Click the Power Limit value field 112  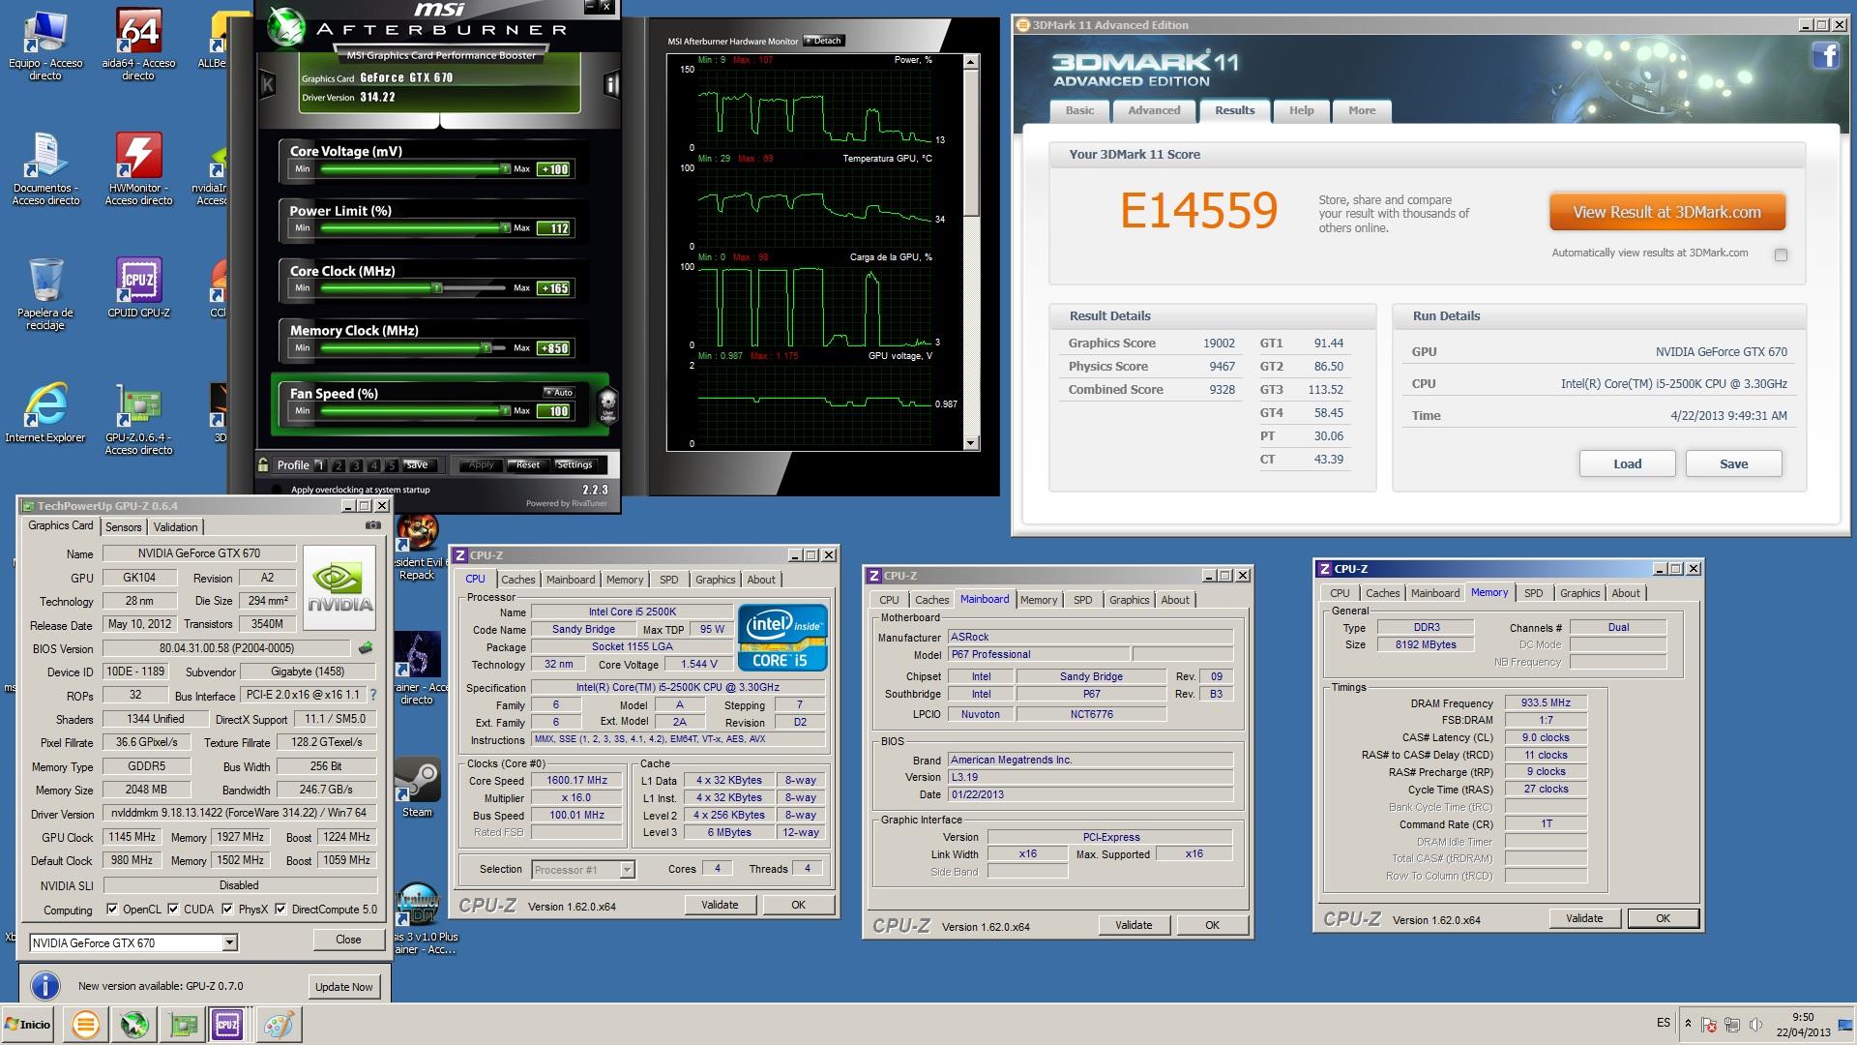pyautogui.click(x=554, y=228)
